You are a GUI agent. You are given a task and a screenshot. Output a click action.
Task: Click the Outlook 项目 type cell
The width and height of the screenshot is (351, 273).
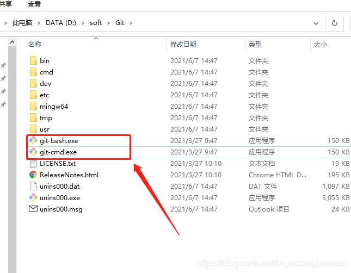click(x=269, y=209)
